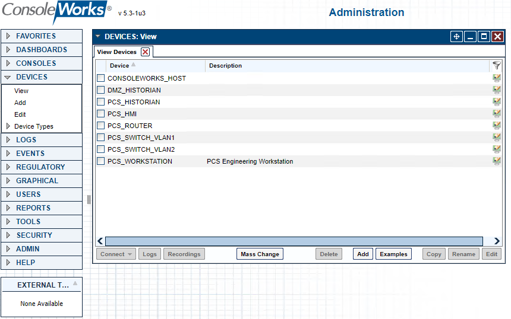Open the Connect dropdown button

(x=116, y=254)
